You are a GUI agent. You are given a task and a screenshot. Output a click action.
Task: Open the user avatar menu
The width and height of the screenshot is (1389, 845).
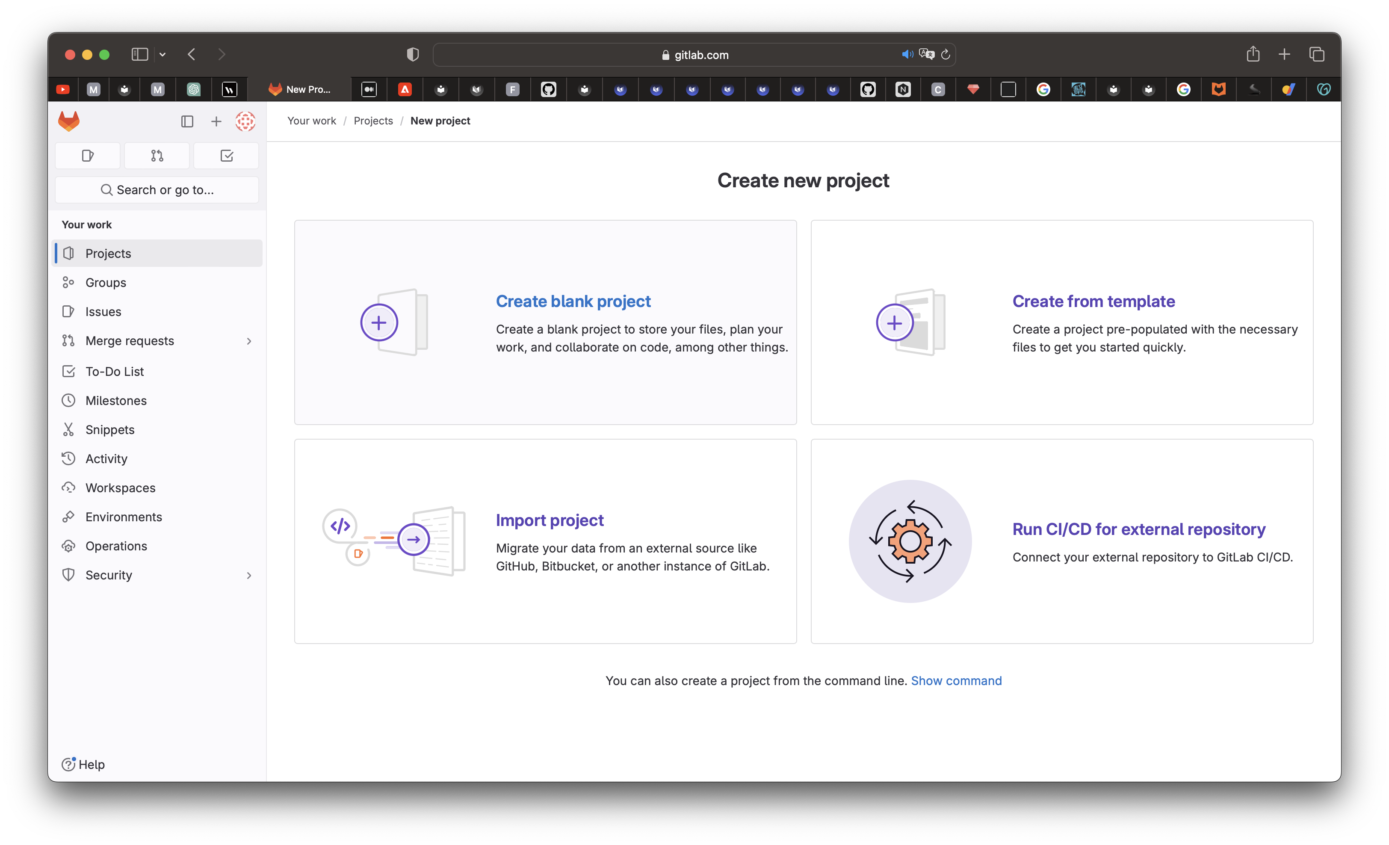pos(245,122)
